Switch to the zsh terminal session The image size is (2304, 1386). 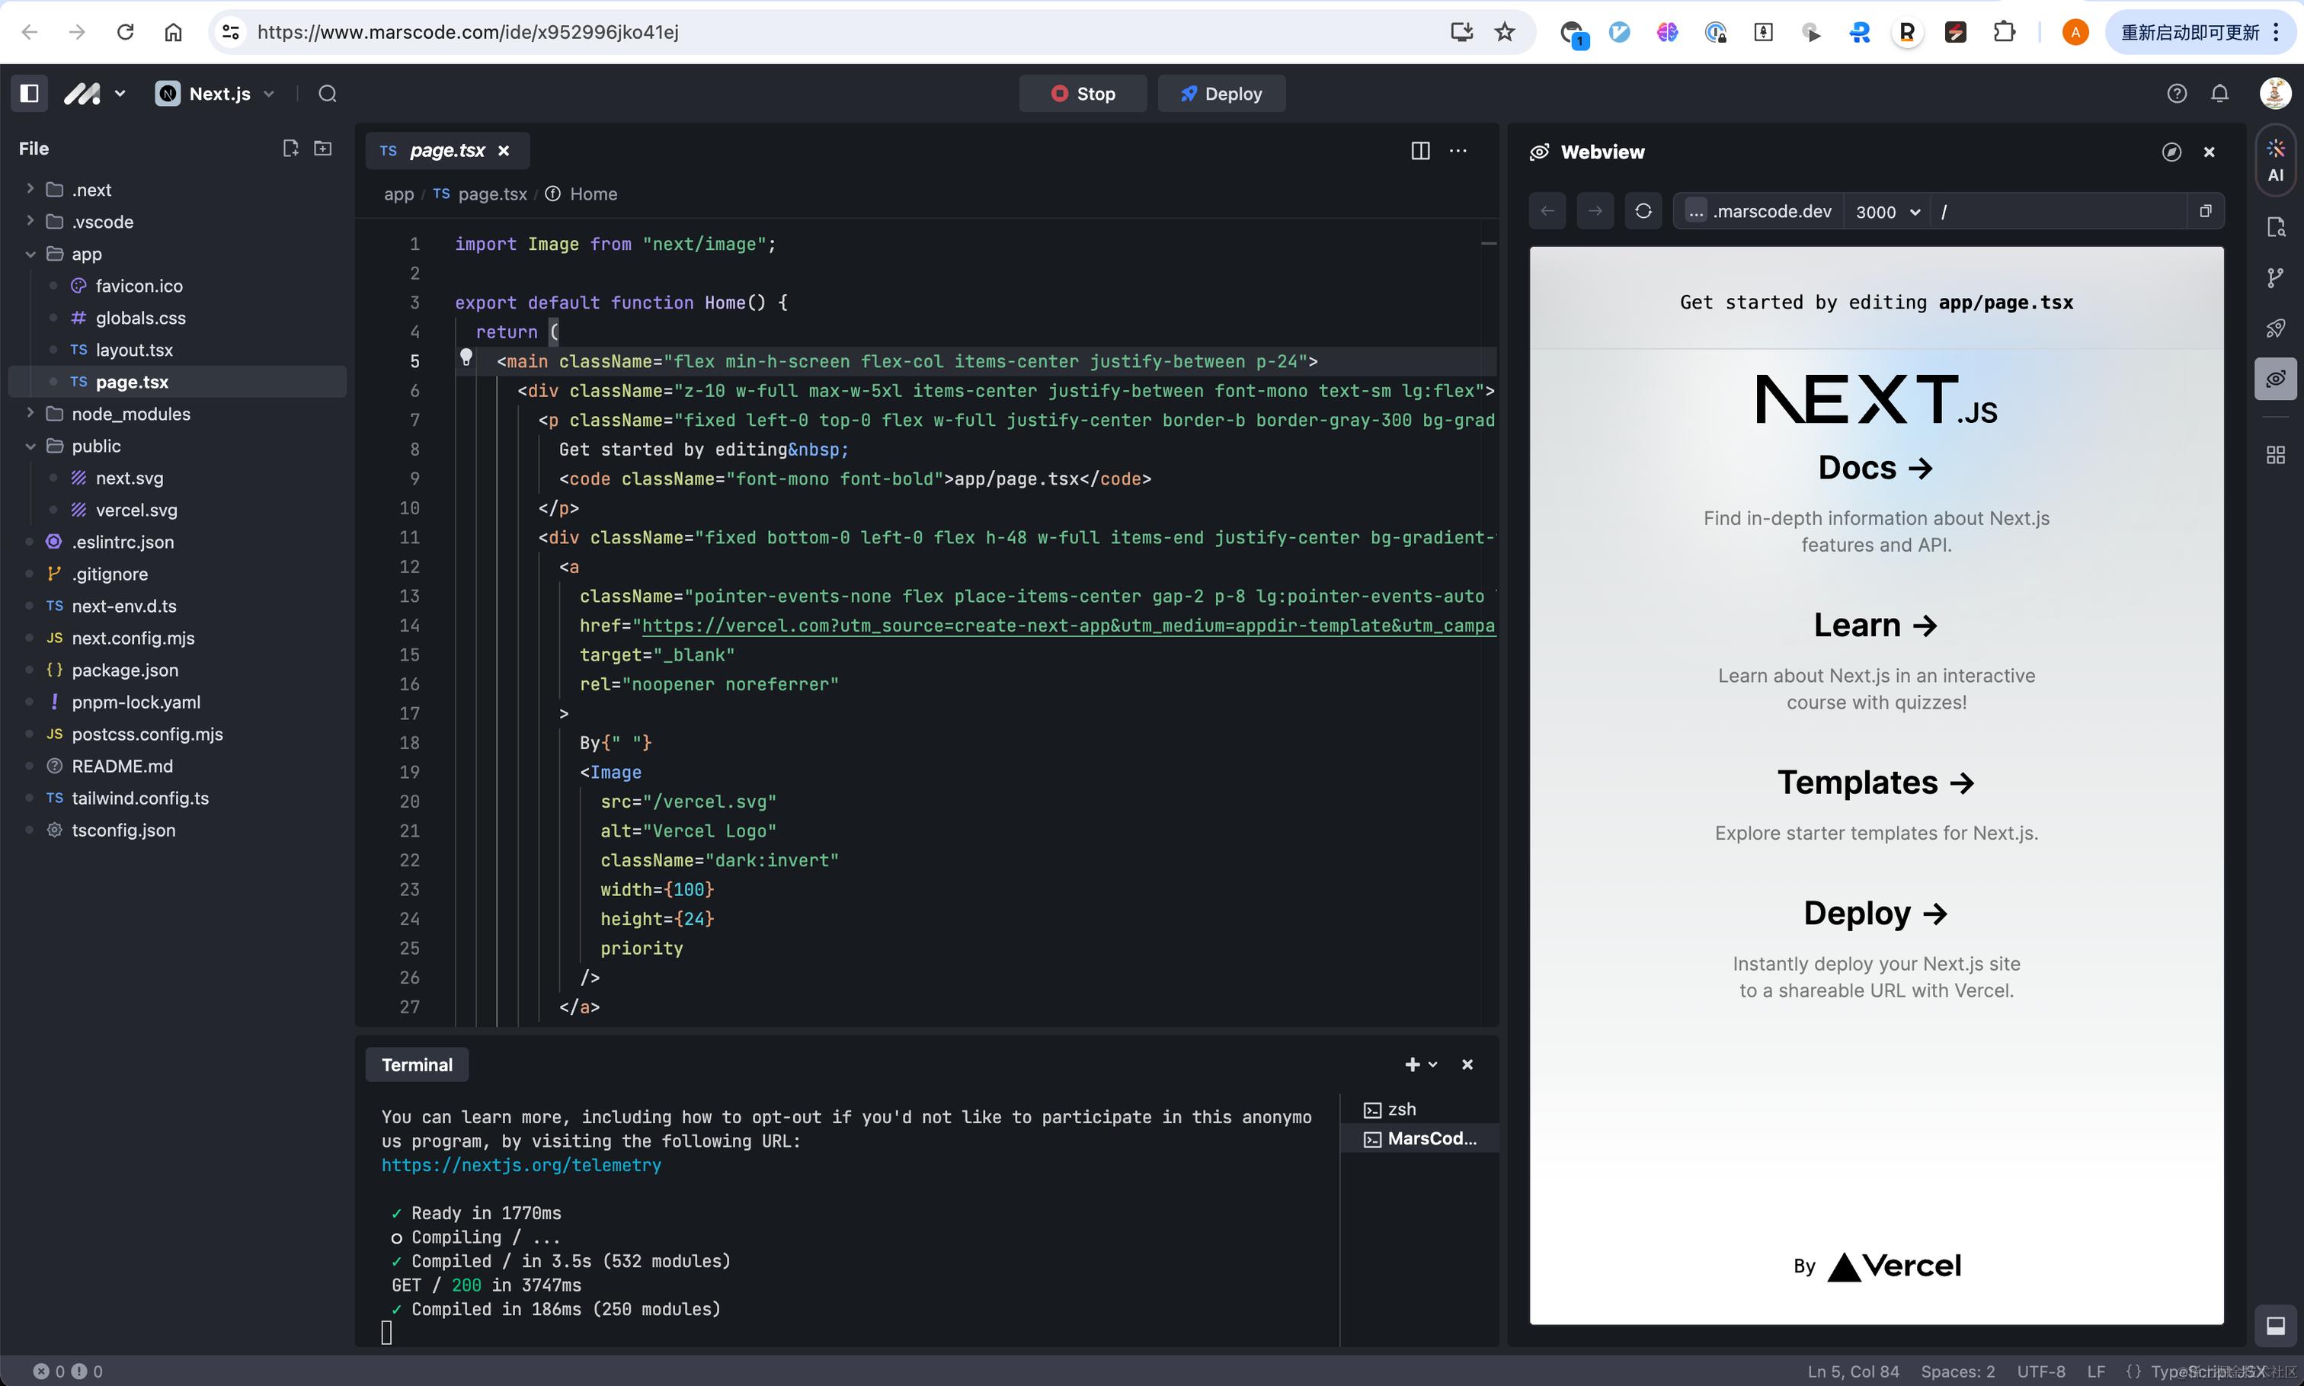coord(1401,1109)
